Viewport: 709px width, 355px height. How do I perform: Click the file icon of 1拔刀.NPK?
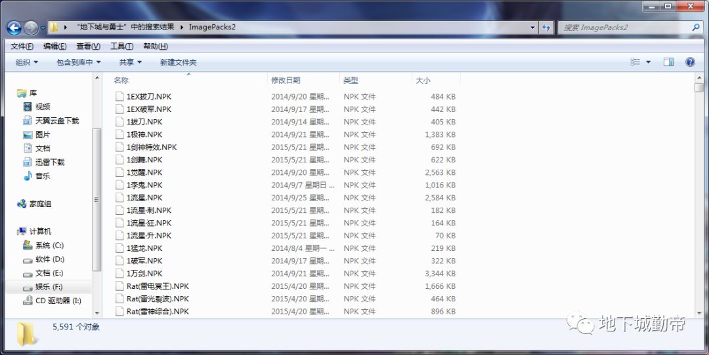(119, 122)
